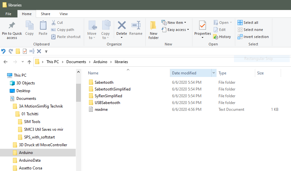The width and height of the screenshot is (291, 171).
Task: Click This PC in address bar
Action: pyautogui.click(x=53, y=62)
